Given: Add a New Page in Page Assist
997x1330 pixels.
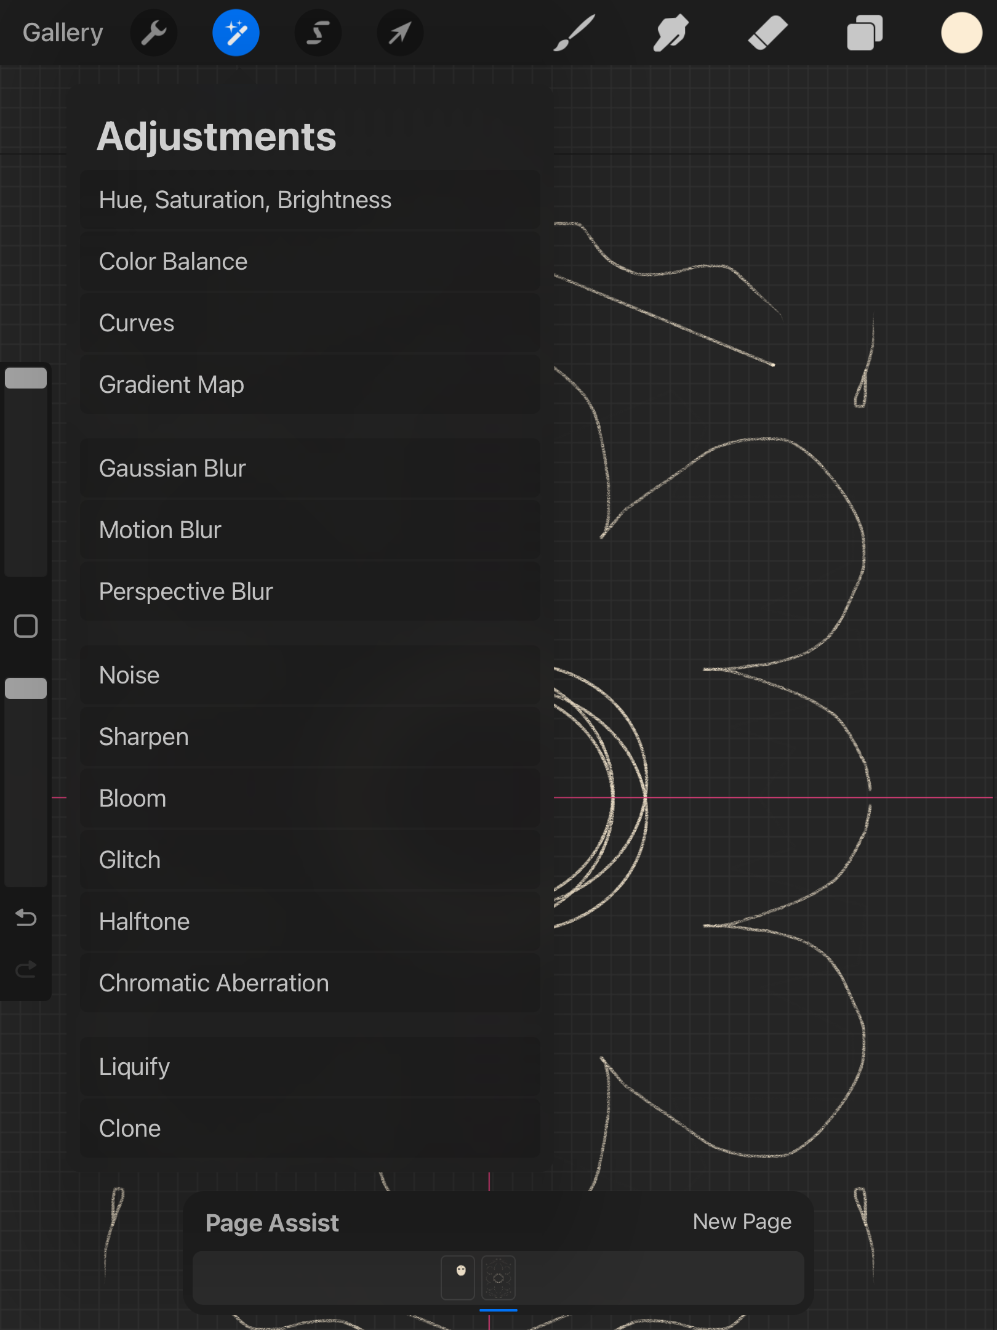Looking at the screenshot, I should (x=742, y=1222).
